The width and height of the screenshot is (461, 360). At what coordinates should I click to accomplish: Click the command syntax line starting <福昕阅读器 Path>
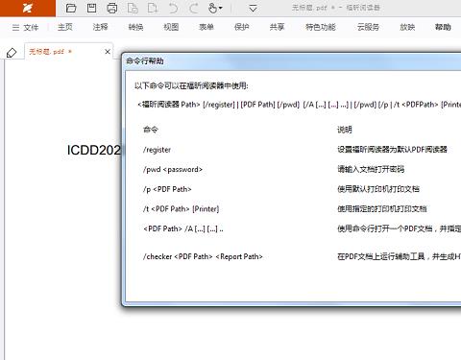pyautogui.click(x=299, y=105)
